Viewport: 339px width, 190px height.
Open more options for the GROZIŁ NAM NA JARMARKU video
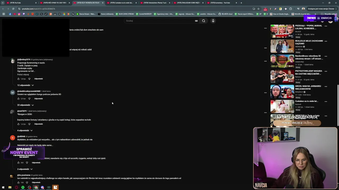click(326, 86)
